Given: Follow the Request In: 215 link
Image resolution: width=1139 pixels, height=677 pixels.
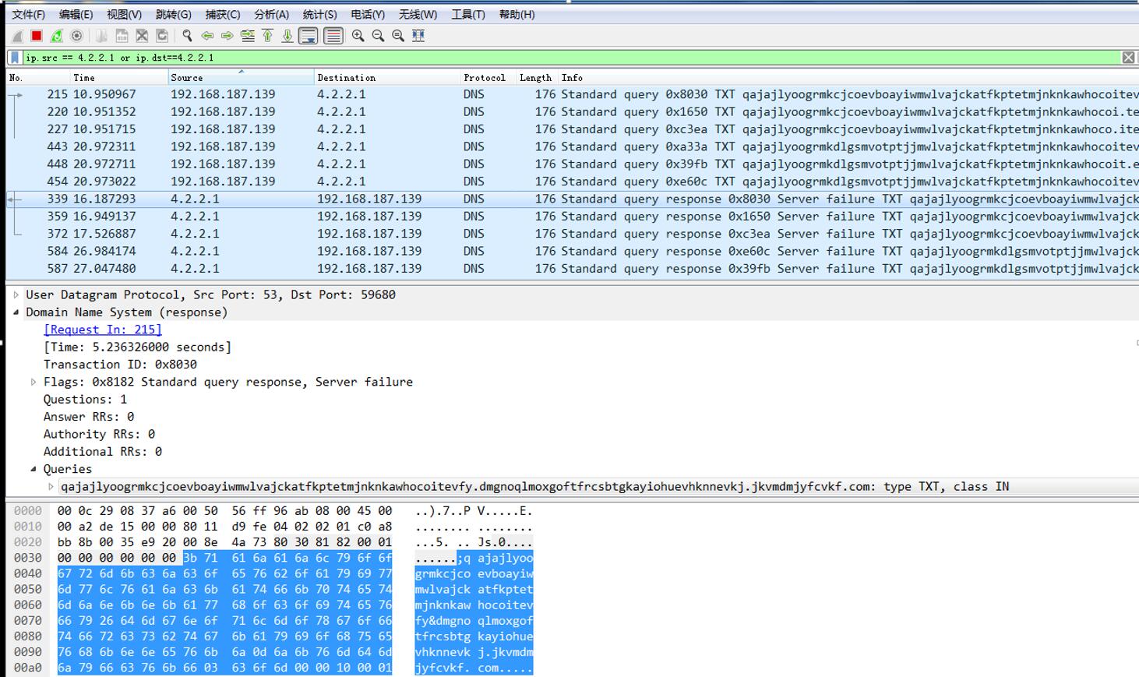Looking at the screenshot, I should pos(103,330).
